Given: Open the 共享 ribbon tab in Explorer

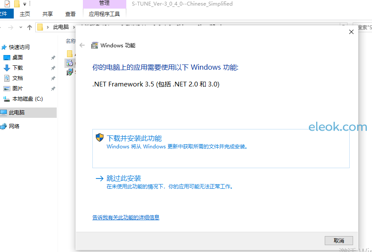Looking at the screenshot, I should tap(47, 14).
